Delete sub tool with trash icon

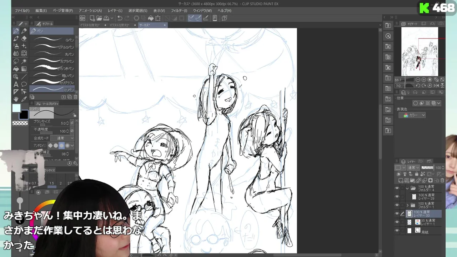tap(75, 97)
